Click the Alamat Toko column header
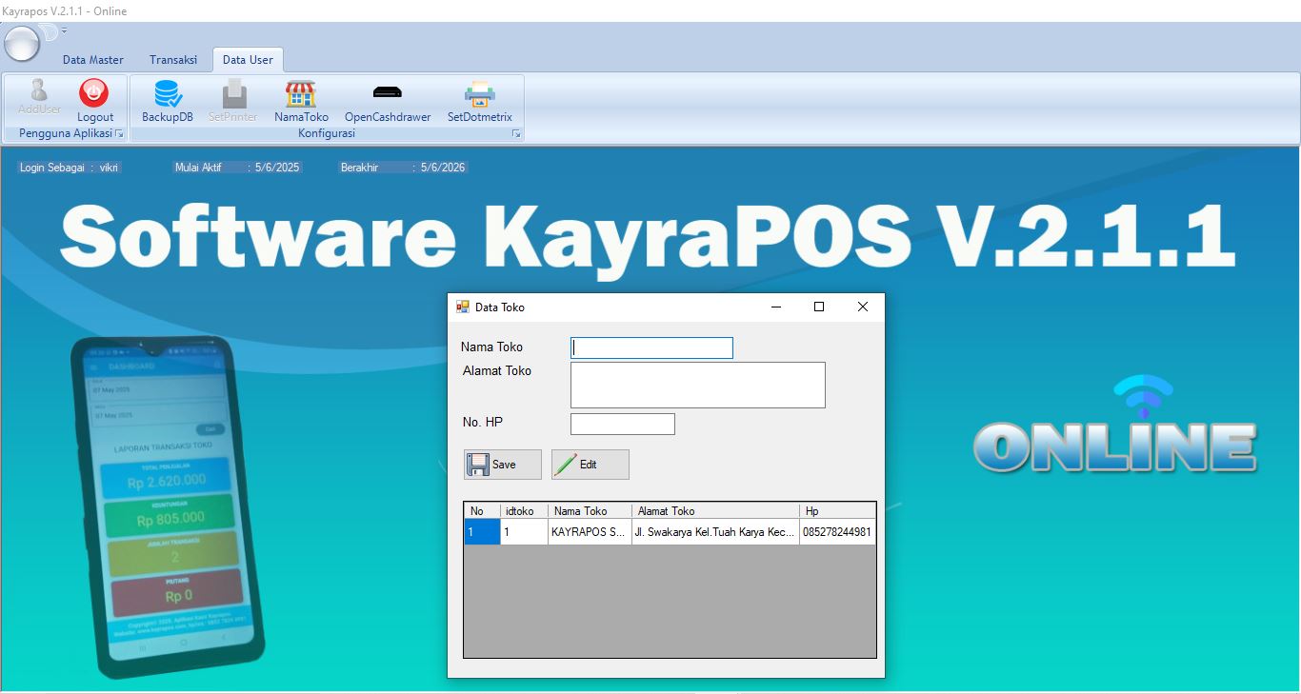1301x694 pixels. click(x=714, y=511)
